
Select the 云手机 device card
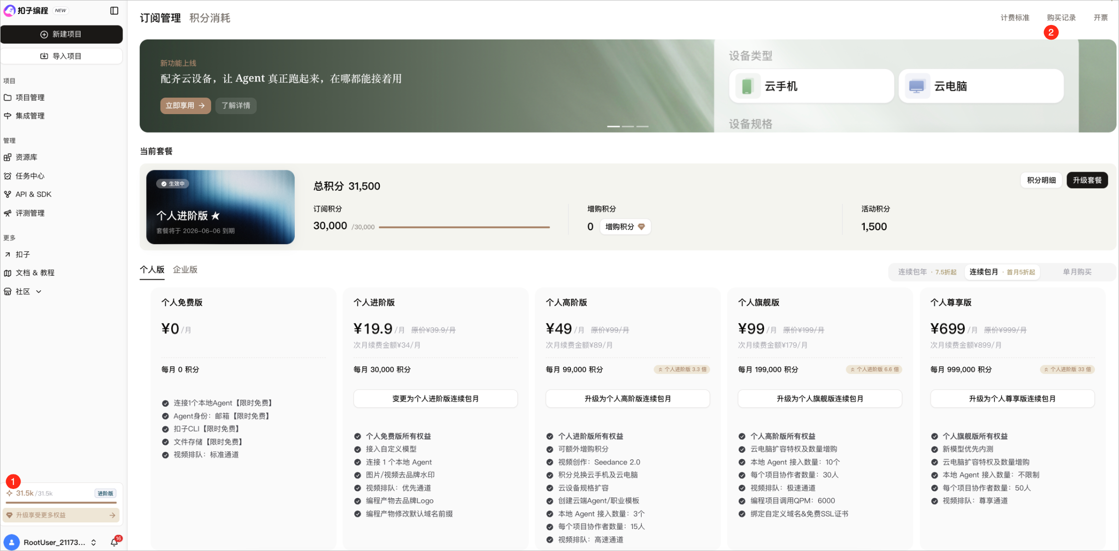click(x=811, y=86)
